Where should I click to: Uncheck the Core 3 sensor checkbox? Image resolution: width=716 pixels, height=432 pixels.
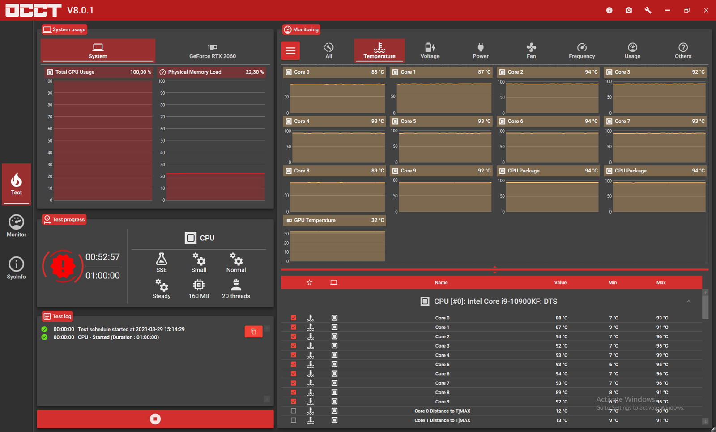(294, 346)
